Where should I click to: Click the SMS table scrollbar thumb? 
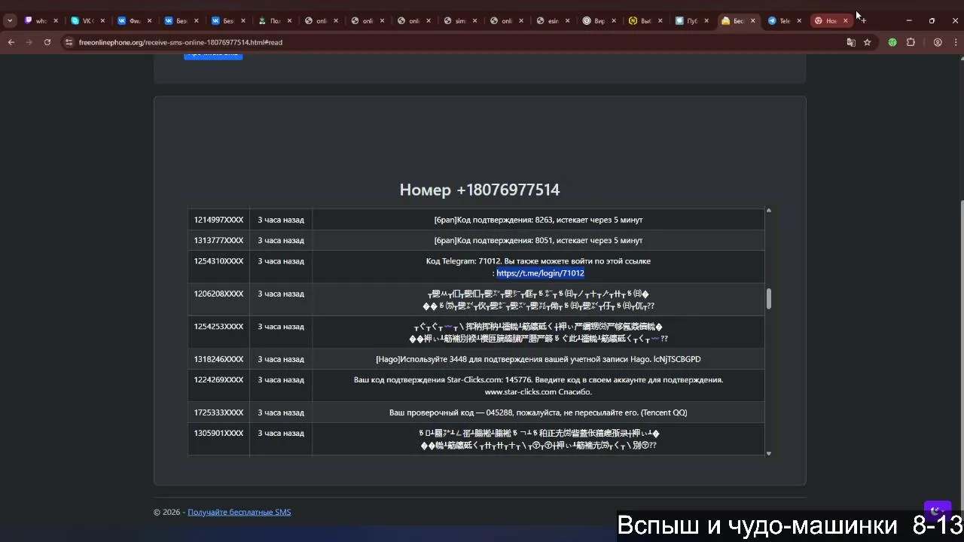coord(768,299)
